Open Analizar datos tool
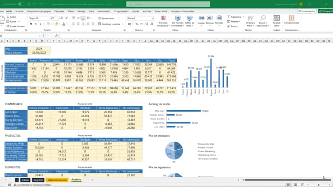 click(x=277, y=21)
